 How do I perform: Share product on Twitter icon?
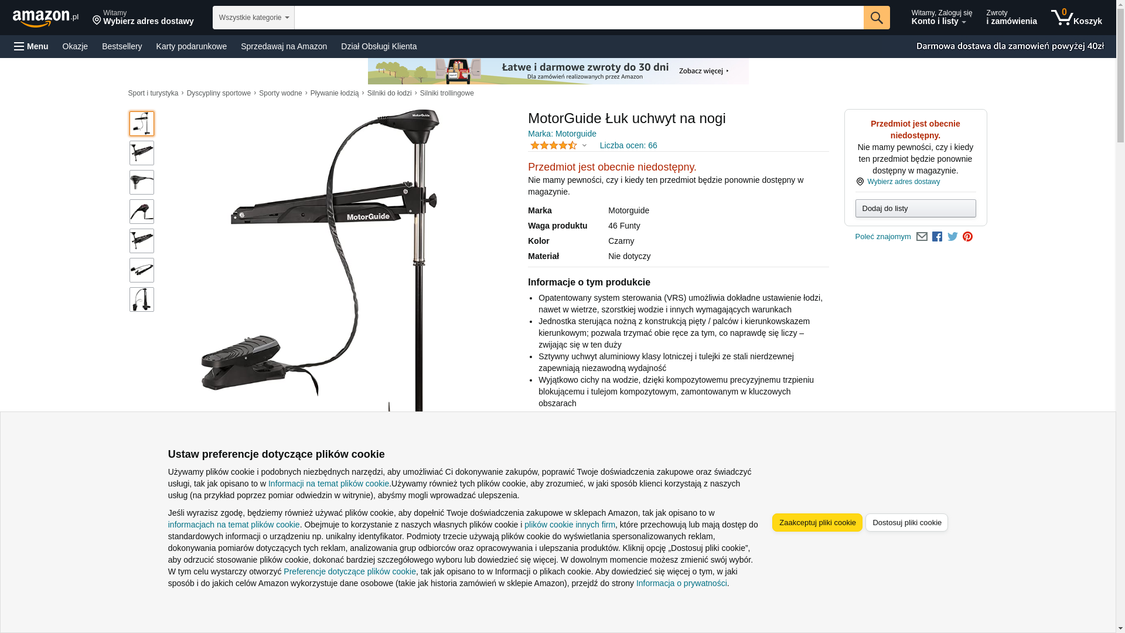pos(952,237)
